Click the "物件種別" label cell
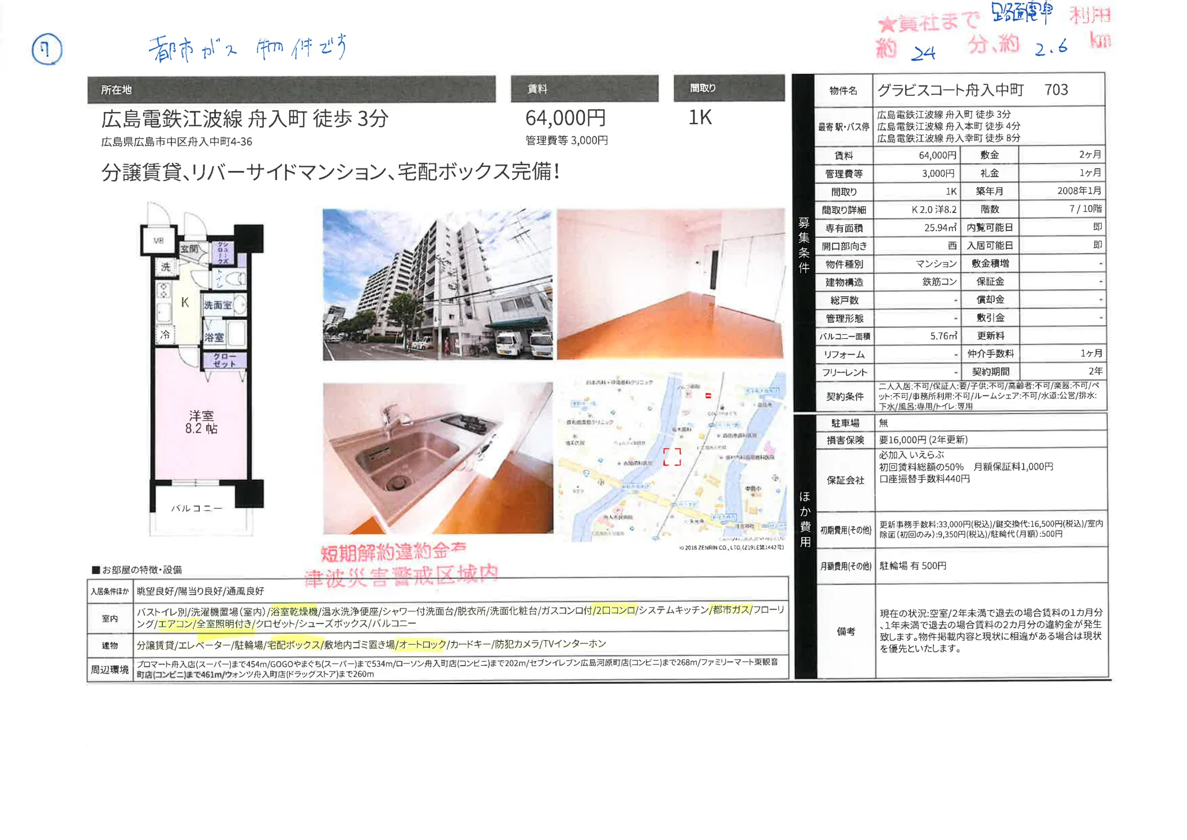 [844, 264]
